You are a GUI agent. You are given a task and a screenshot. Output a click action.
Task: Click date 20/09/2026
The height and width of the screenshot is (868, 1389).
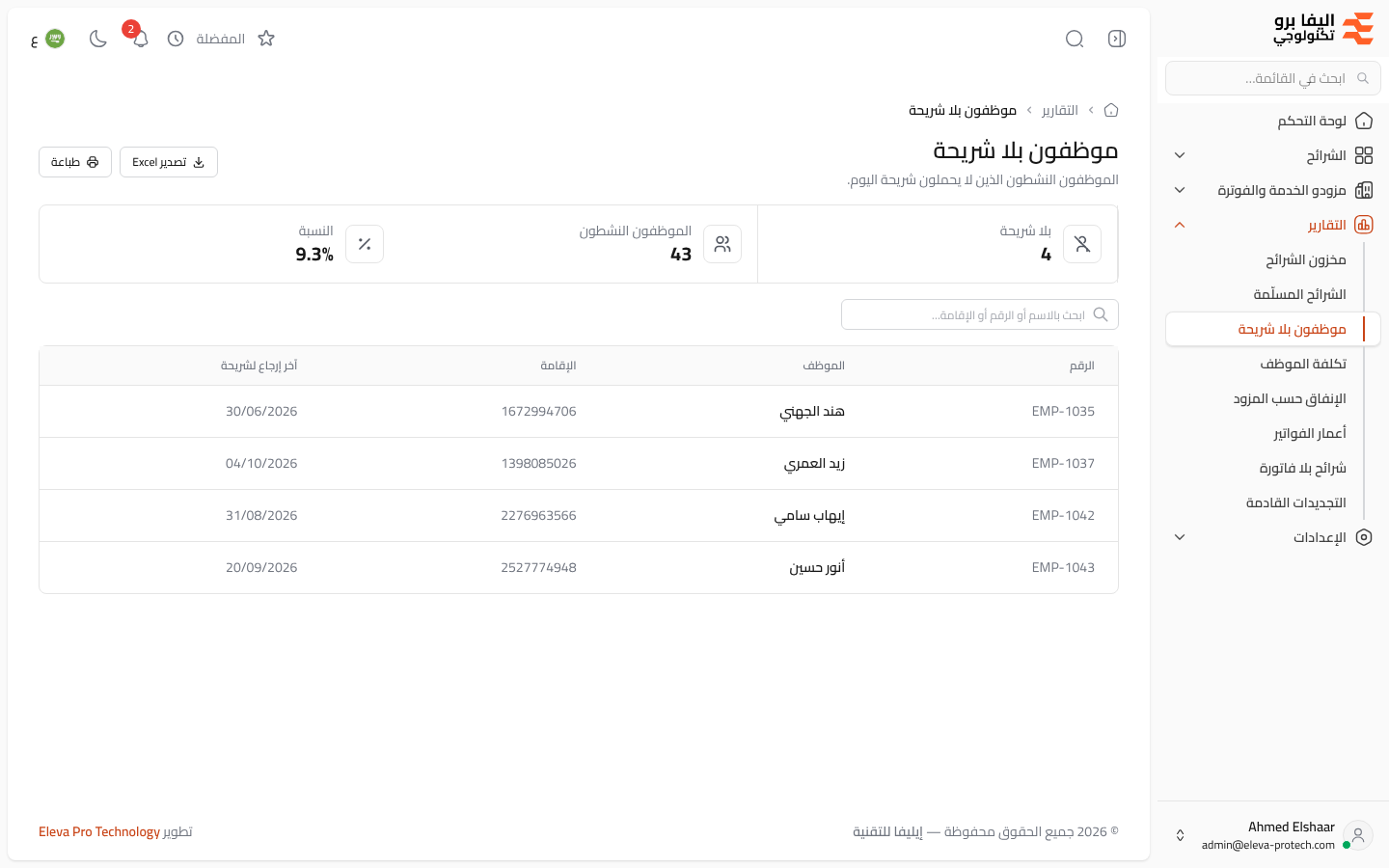(x=261, y=567)
